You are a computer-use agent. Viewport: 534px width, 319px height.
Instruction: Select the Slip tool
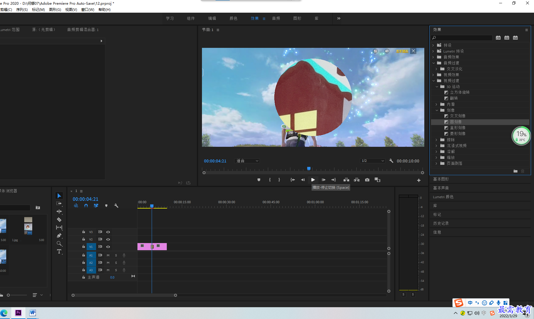click(x=59, y=227)
